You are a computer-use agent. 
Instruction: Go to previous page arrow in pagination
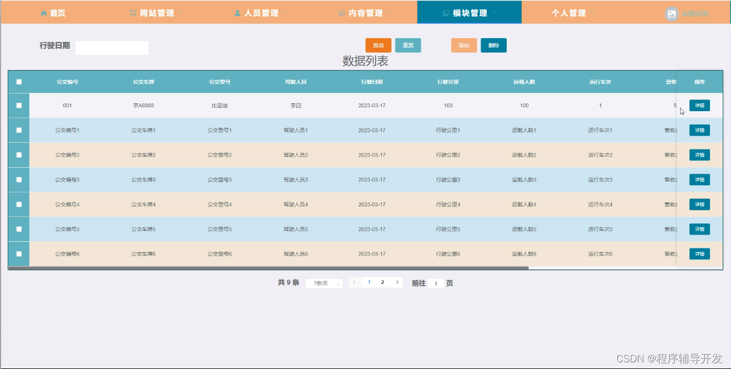[355, 282]
